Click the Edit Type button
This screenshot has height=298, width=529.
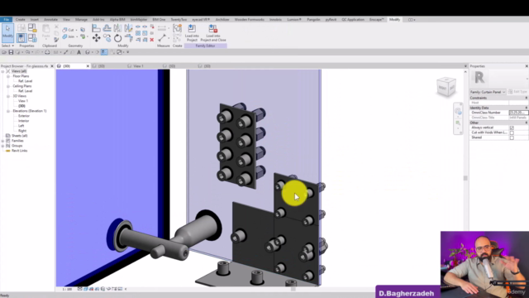518,92
